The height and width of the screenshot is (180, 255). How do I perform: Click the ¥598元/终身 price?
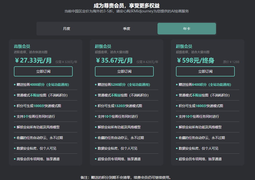tap(195, 61)
